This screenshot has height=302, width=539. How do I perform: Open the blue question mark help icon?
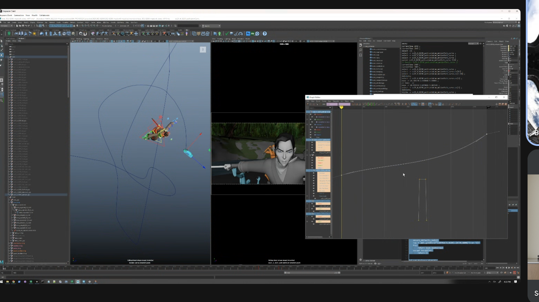click(265, 34)
